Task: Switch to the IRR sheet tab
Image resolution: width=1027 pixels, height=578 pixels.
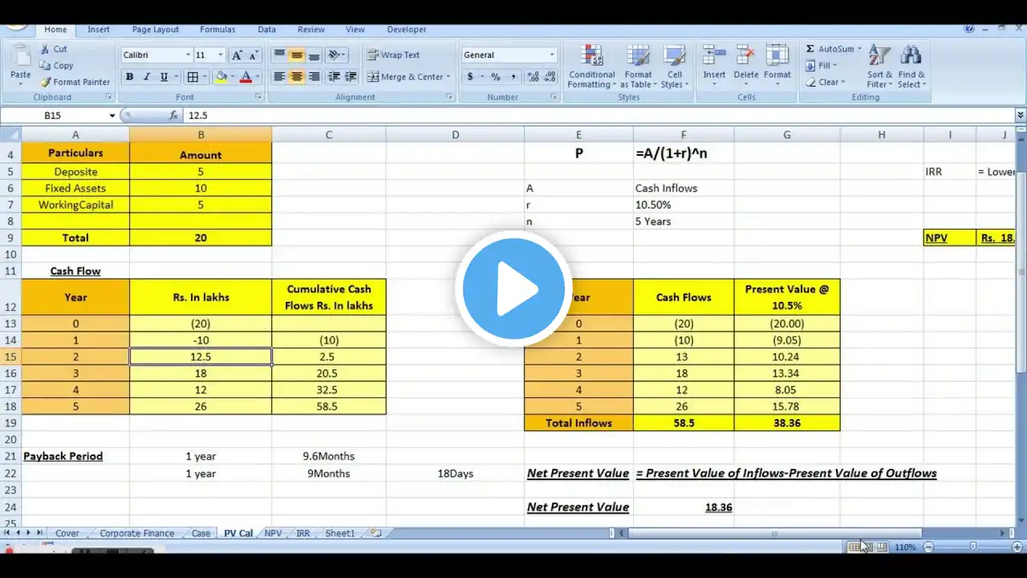Action: (302, 533)
